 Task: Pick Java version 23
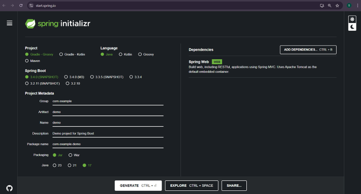57,165
